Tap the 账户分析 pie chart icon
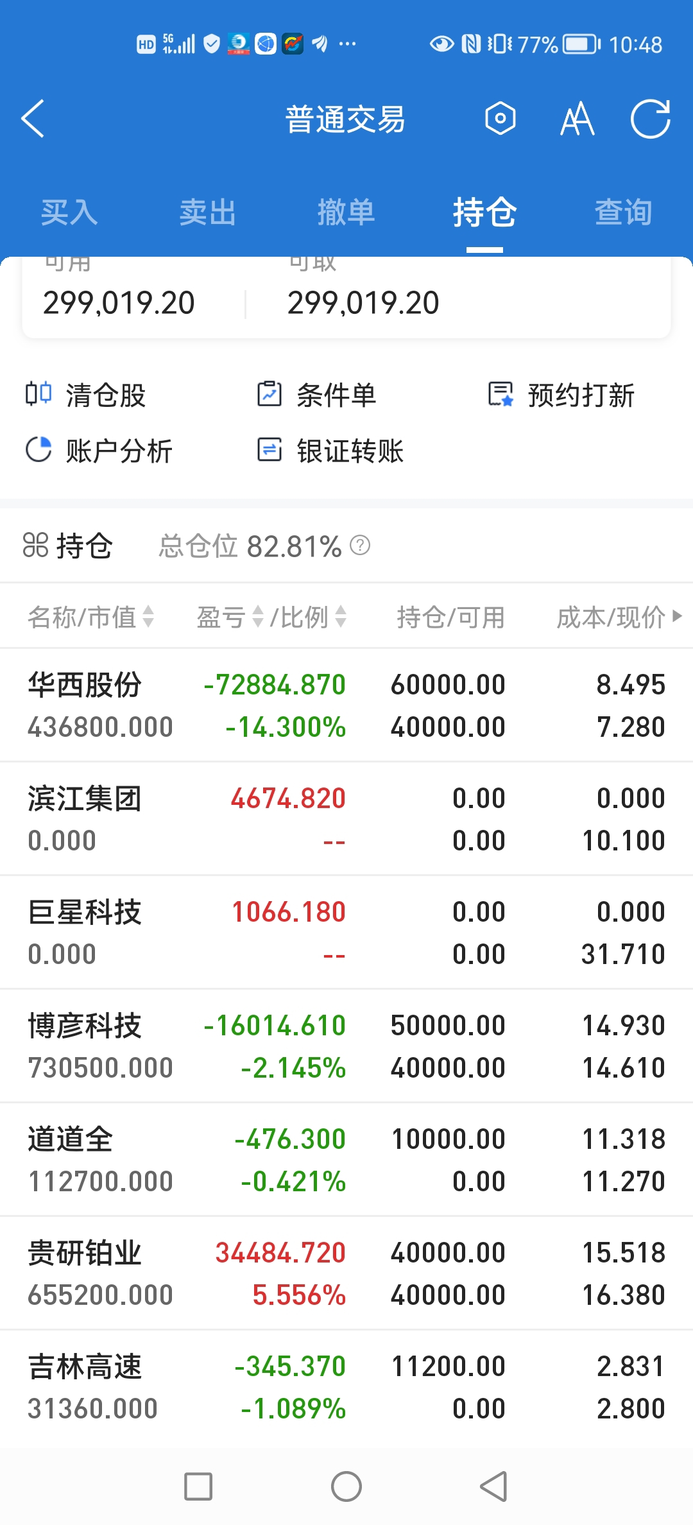Viewport: 693px width, 1525px height. [x=38, y=449]
